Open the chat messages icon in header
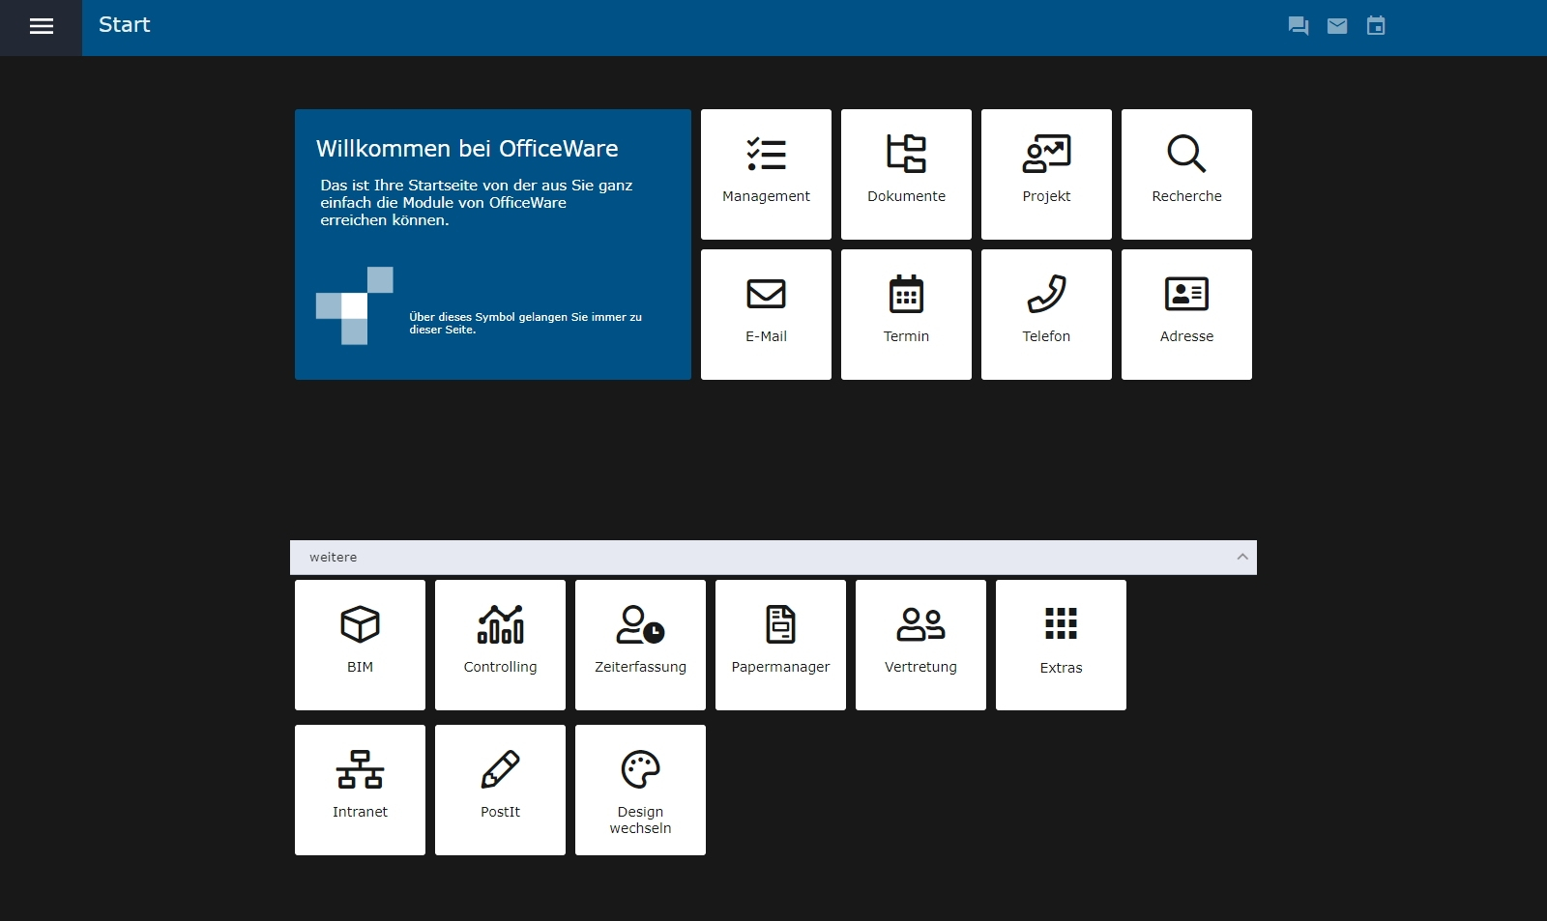The width and height of the screenshot is (1547, 921). point(1299,26)
